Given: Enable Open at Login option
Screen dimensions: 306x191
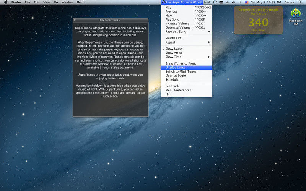Looking at the screenshot, I should 187,76.
